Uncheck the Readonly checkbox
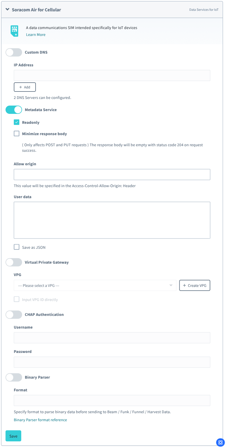Viewport: 226px width, 448px height. pyautogui.click(x=17, y=122)
